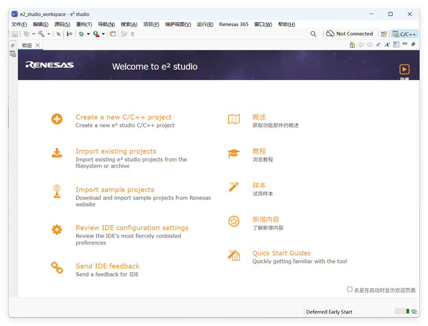Click the hammer Build icon
The height and width of the screenshot is (326, 428).
41,34
